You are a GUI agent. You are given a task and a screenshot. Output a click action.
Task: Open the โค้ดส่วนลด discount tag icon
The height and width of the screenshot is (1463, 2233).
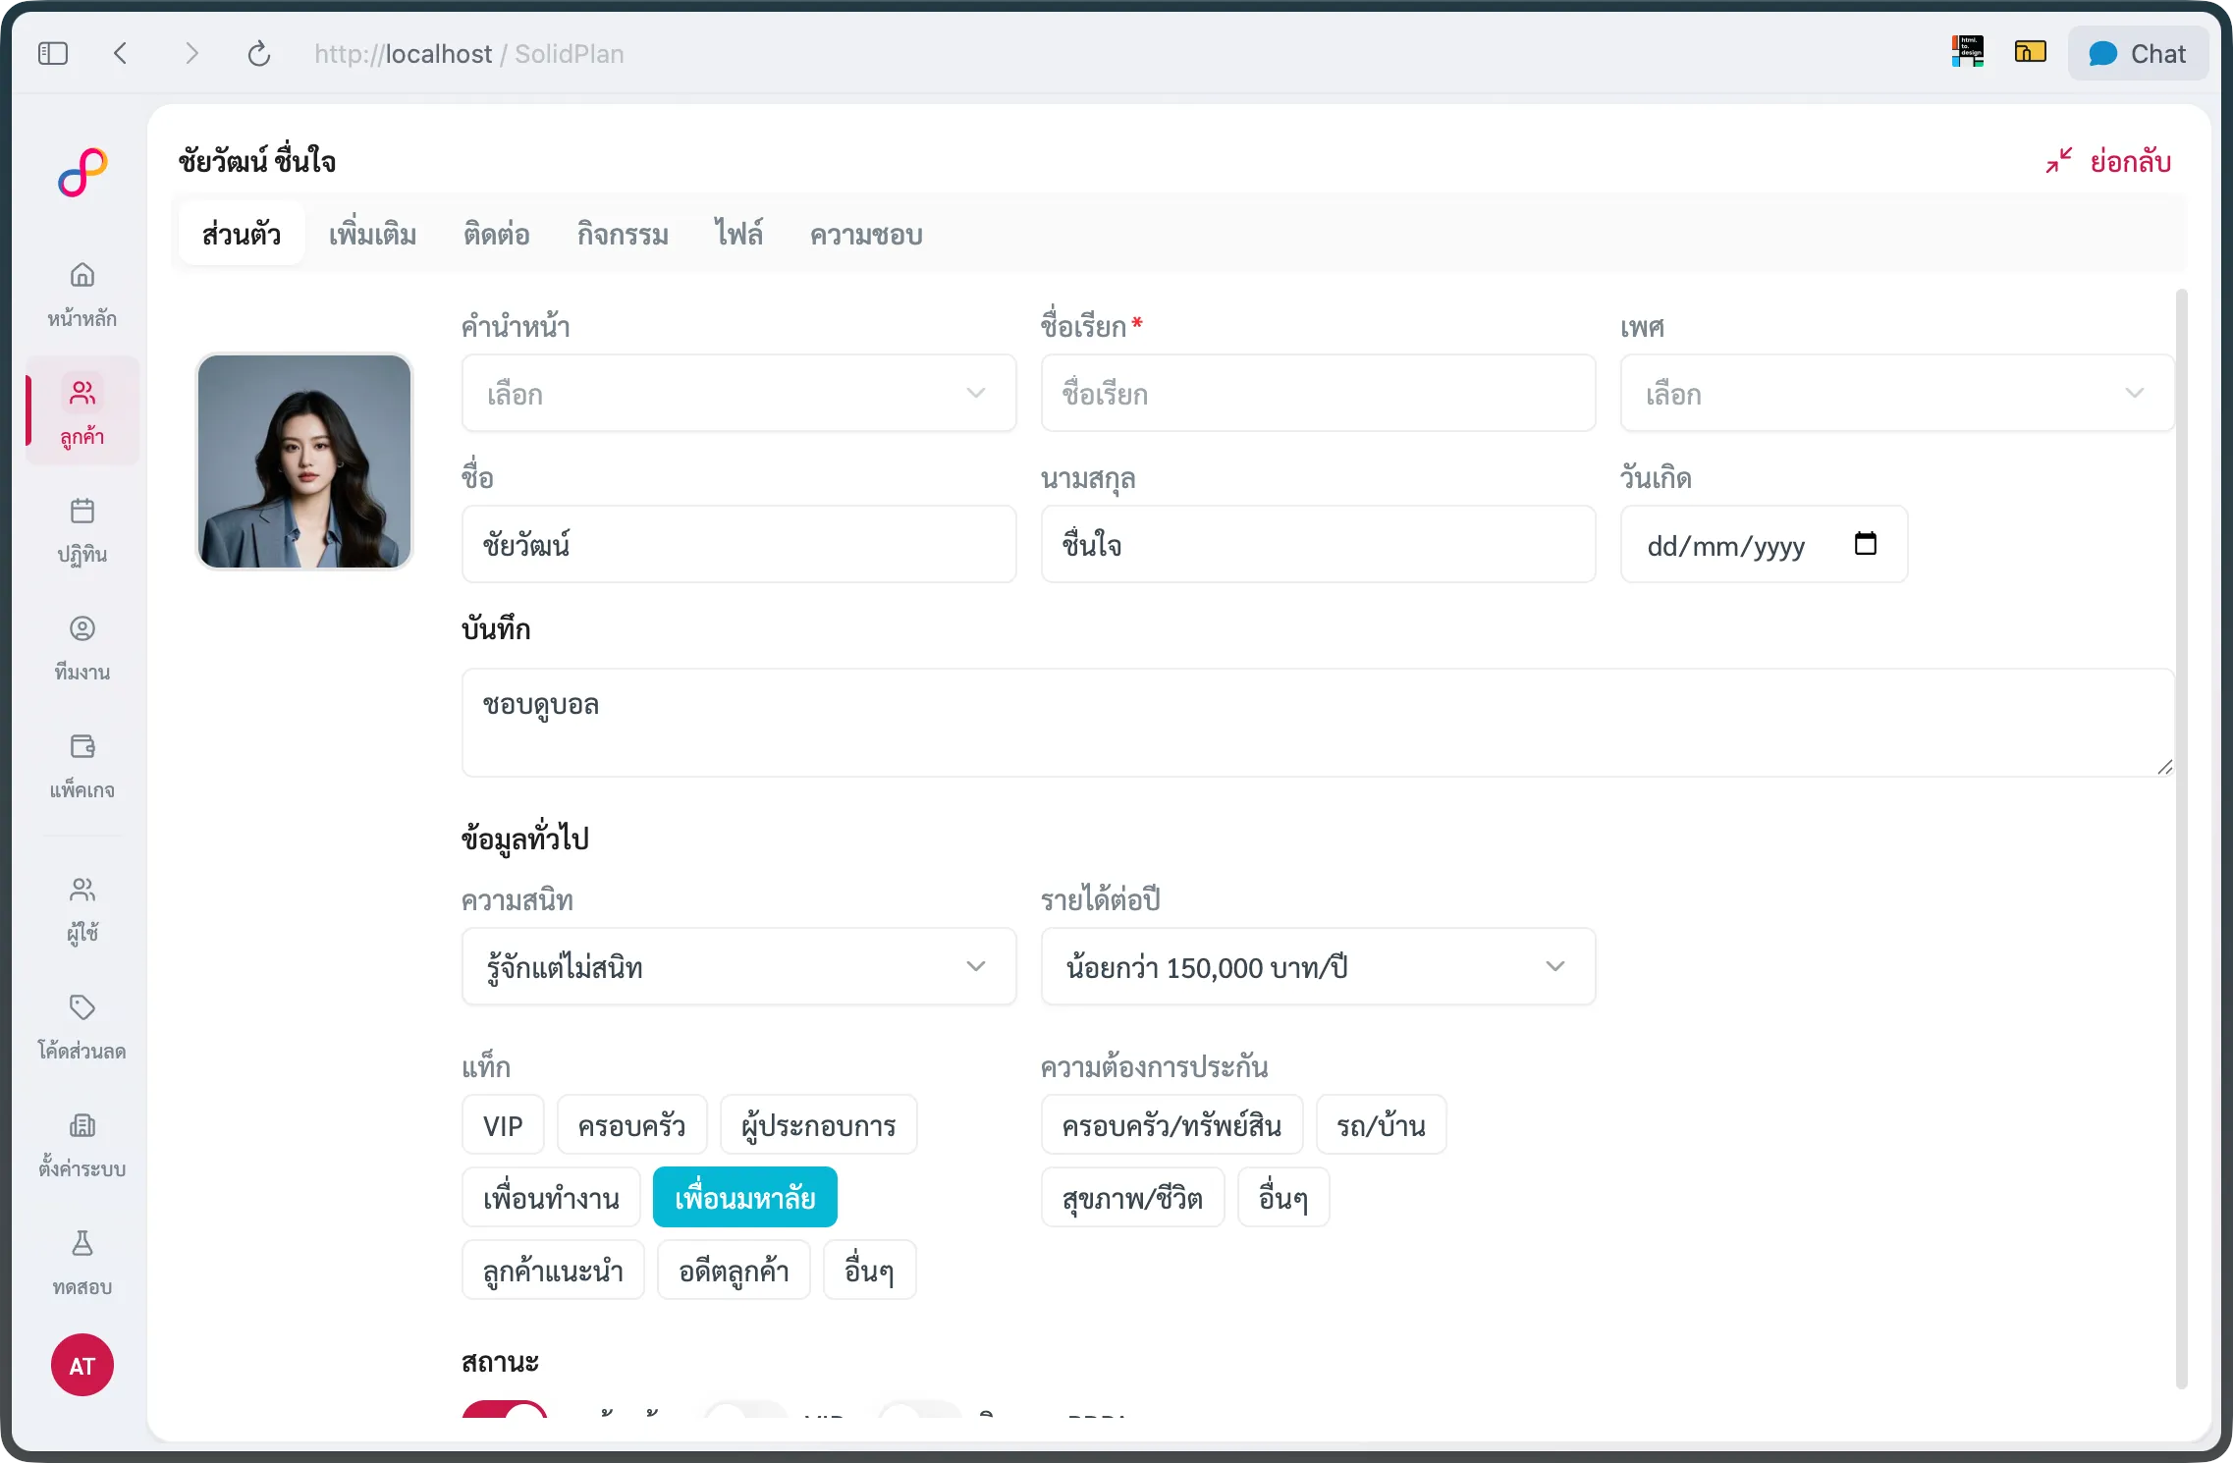(82, 1007)
